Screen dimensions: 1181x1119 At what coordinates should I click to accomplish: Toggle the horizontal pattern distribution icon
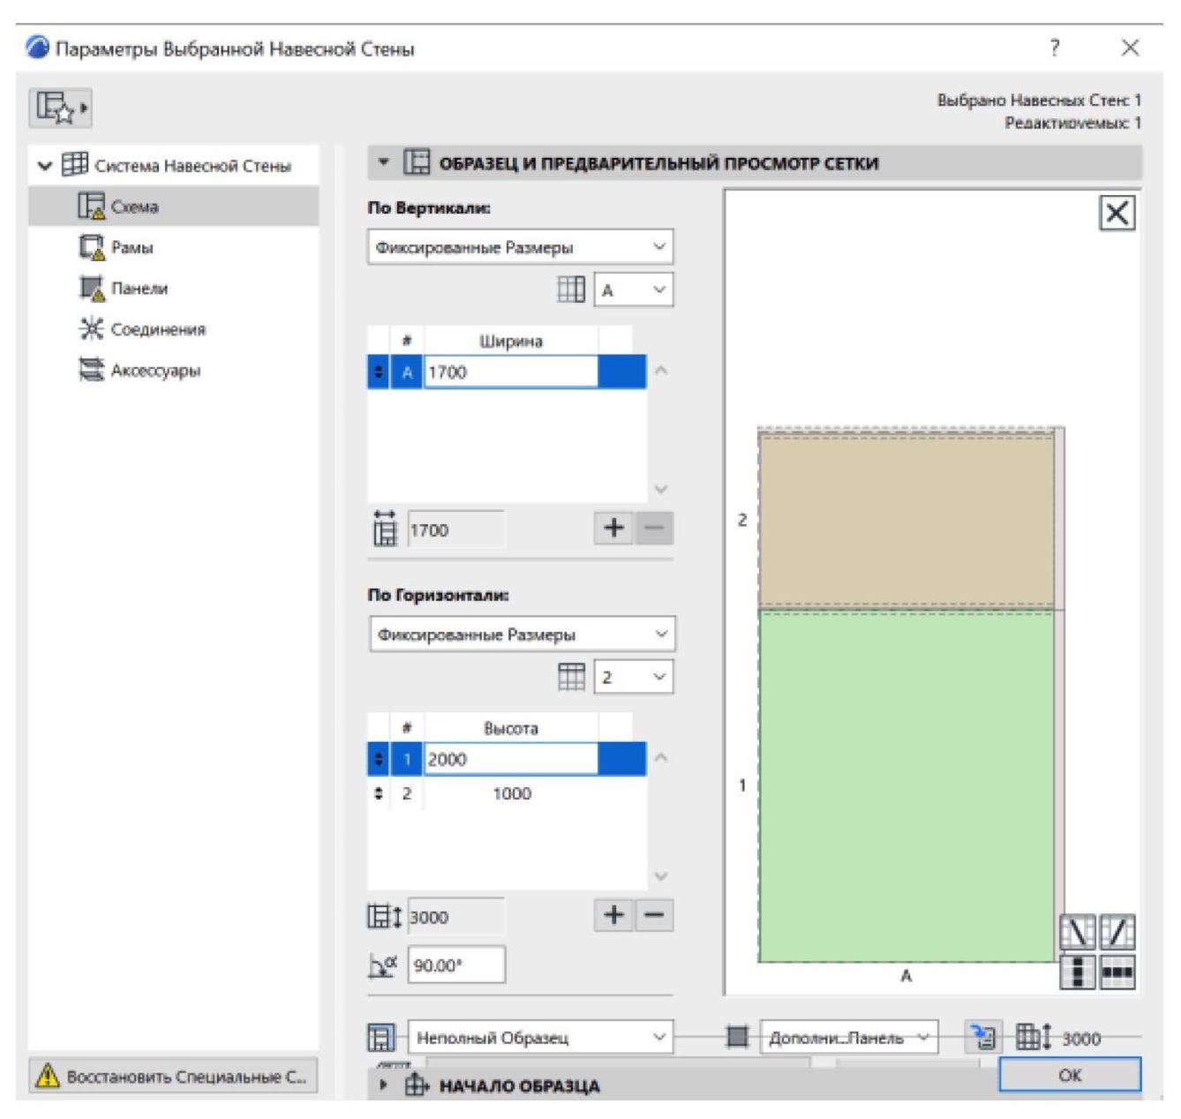coord(1117,972)
